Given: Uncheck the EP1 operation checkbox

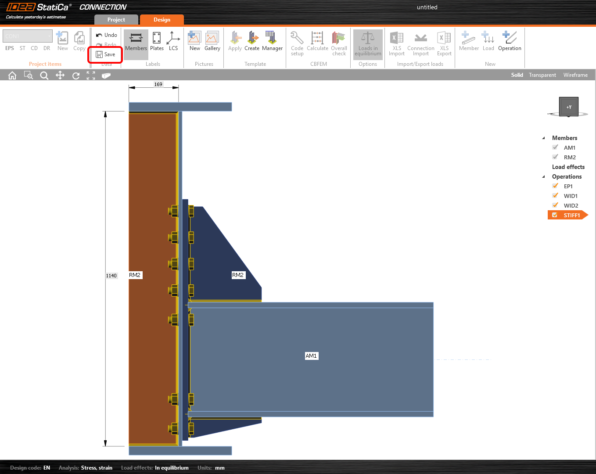Looking at the screenshot, I should pyautogui.click(x=556, y=186).
